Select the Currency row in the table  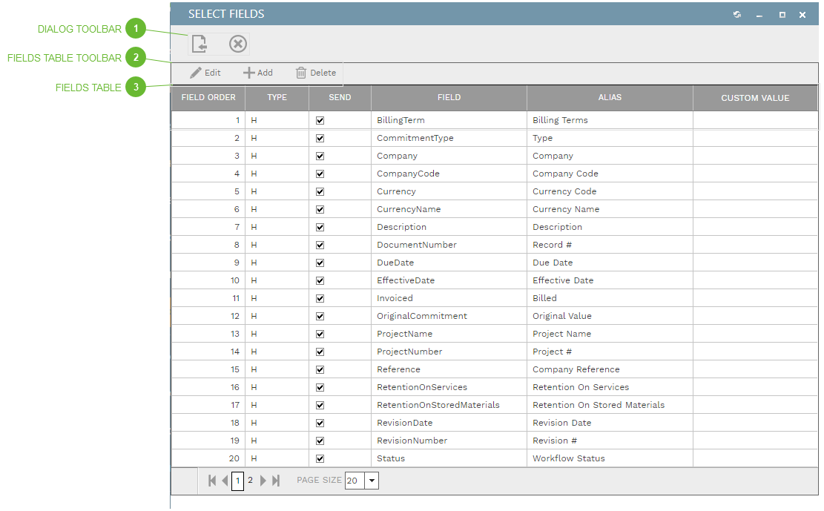coord(448,191)
